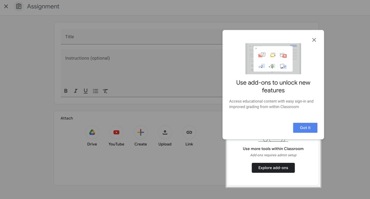This screenshot has width=370, height=199.
Task: Attach a file from Google Drive
Action: (92, 132)
